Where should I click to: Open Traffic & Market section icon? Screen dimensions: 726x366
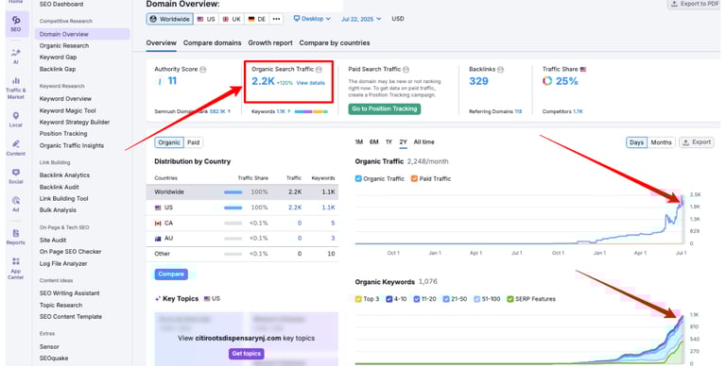point(16,80)
